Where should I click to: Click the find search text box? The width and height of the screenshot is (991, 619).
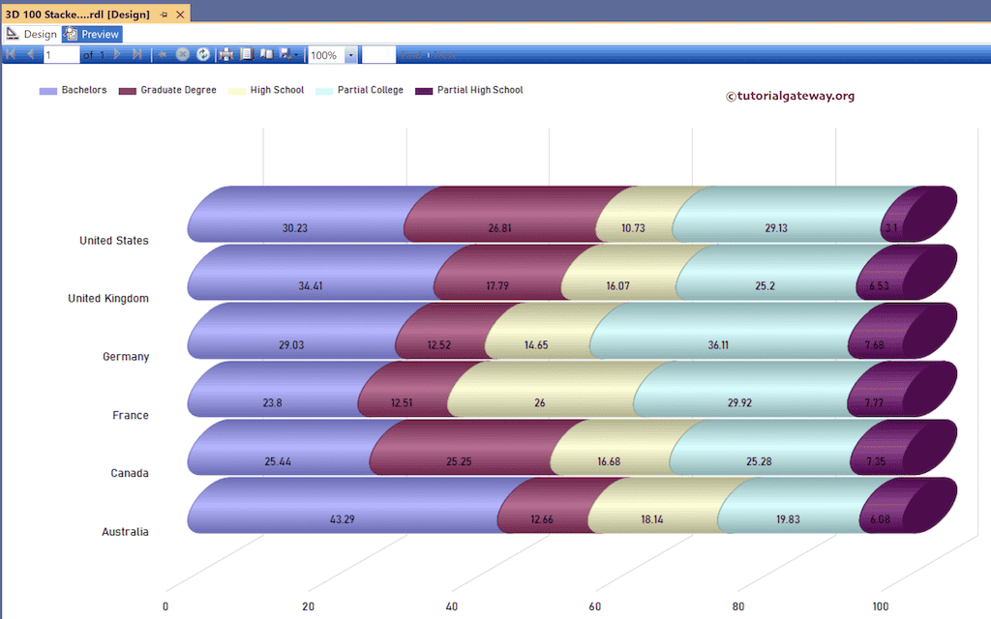pos(379,55)
